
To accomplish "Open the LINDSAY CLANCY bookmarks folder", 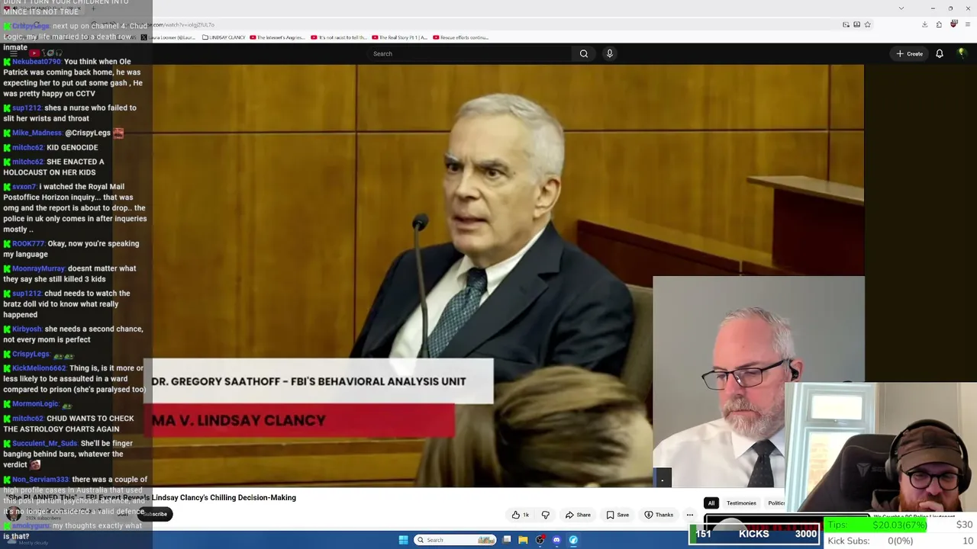I will point(225,37).
